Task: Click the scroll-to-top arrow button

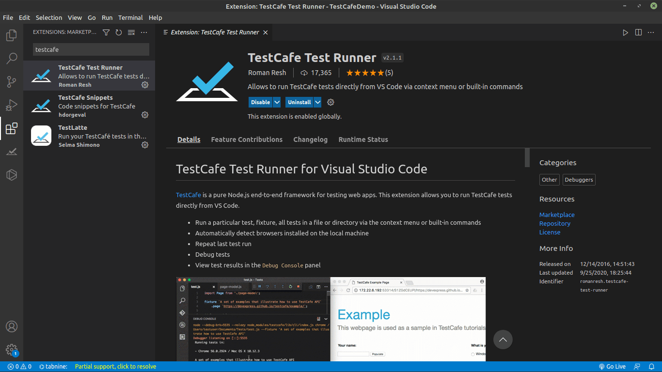Action: click(503, 340)
